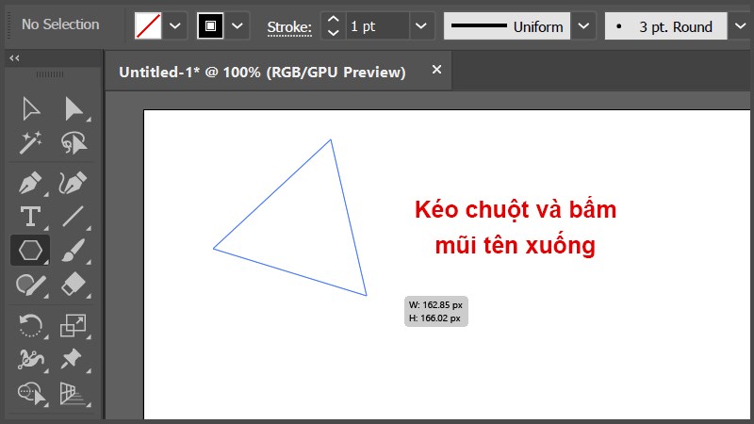This screenshot has height=424, width=754.
Task: Select the Selection tool (black arrow outline)
Action: (x=31, y=108)
